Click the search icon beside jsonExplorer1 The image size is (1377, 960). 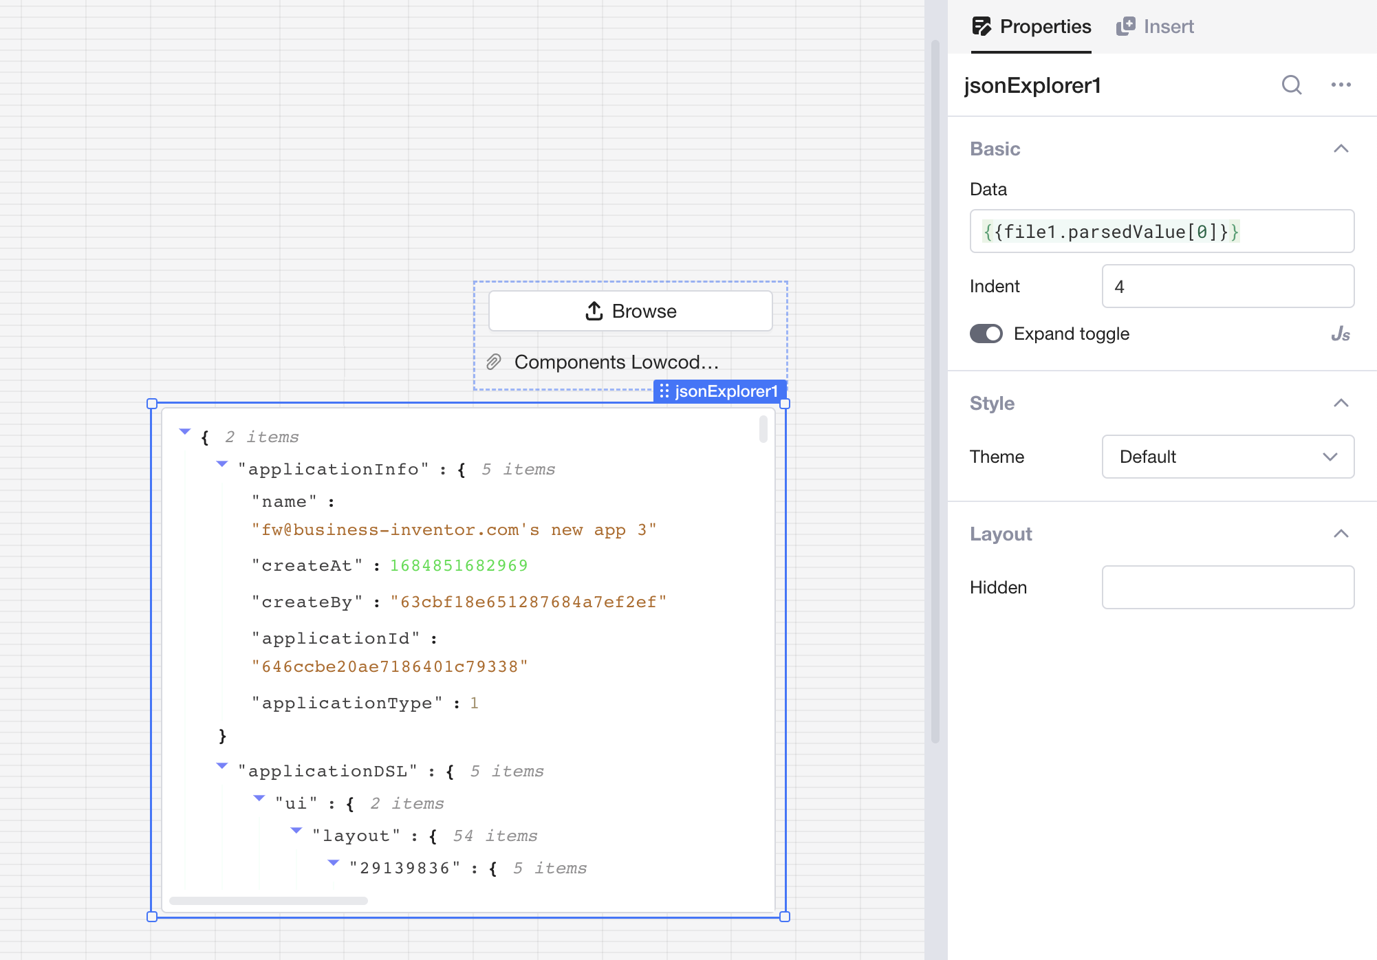pos(1291,85)
